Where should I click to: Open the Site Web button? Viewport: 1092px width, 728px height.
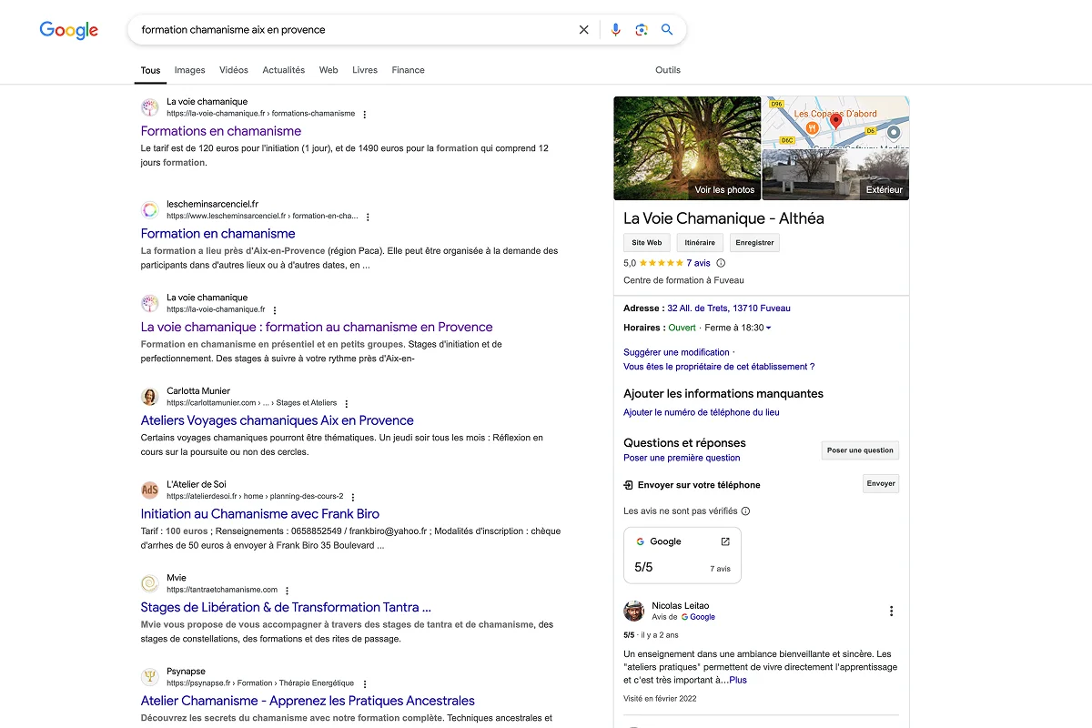pos(646,242)
